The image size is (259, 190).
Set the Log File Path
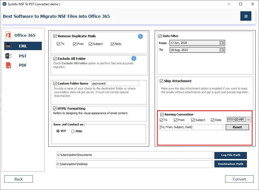[x=230, y=155]
